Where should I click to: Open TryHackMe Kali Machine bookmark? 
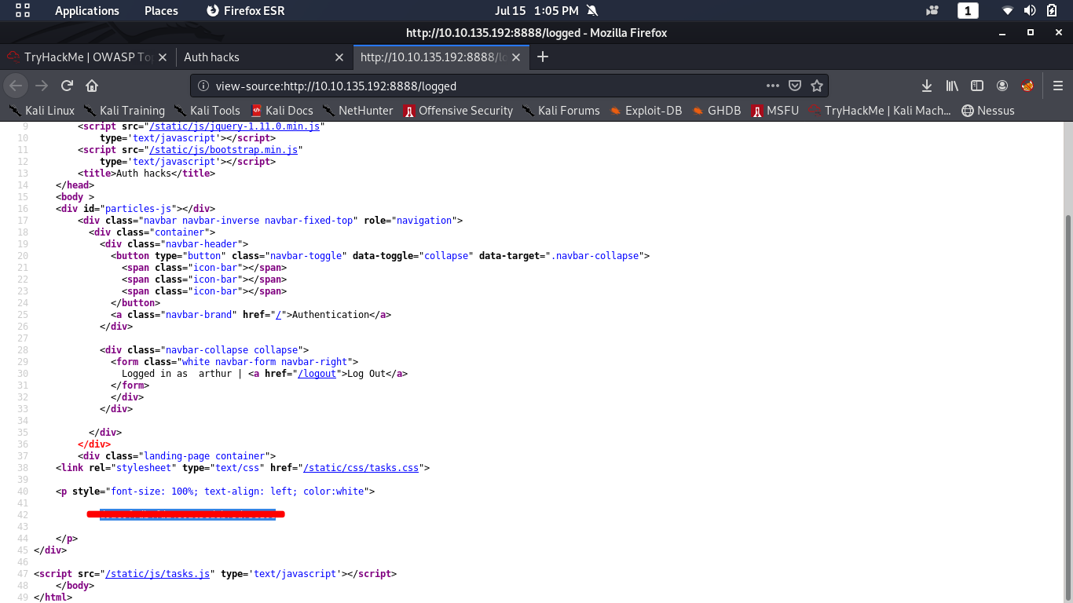click(x=880, y=111)
